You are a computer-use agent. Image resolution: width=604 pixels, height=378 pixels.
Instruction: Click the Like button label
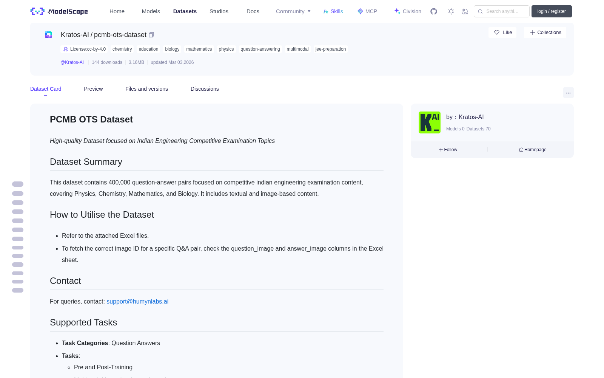click(x=507, y=33)
